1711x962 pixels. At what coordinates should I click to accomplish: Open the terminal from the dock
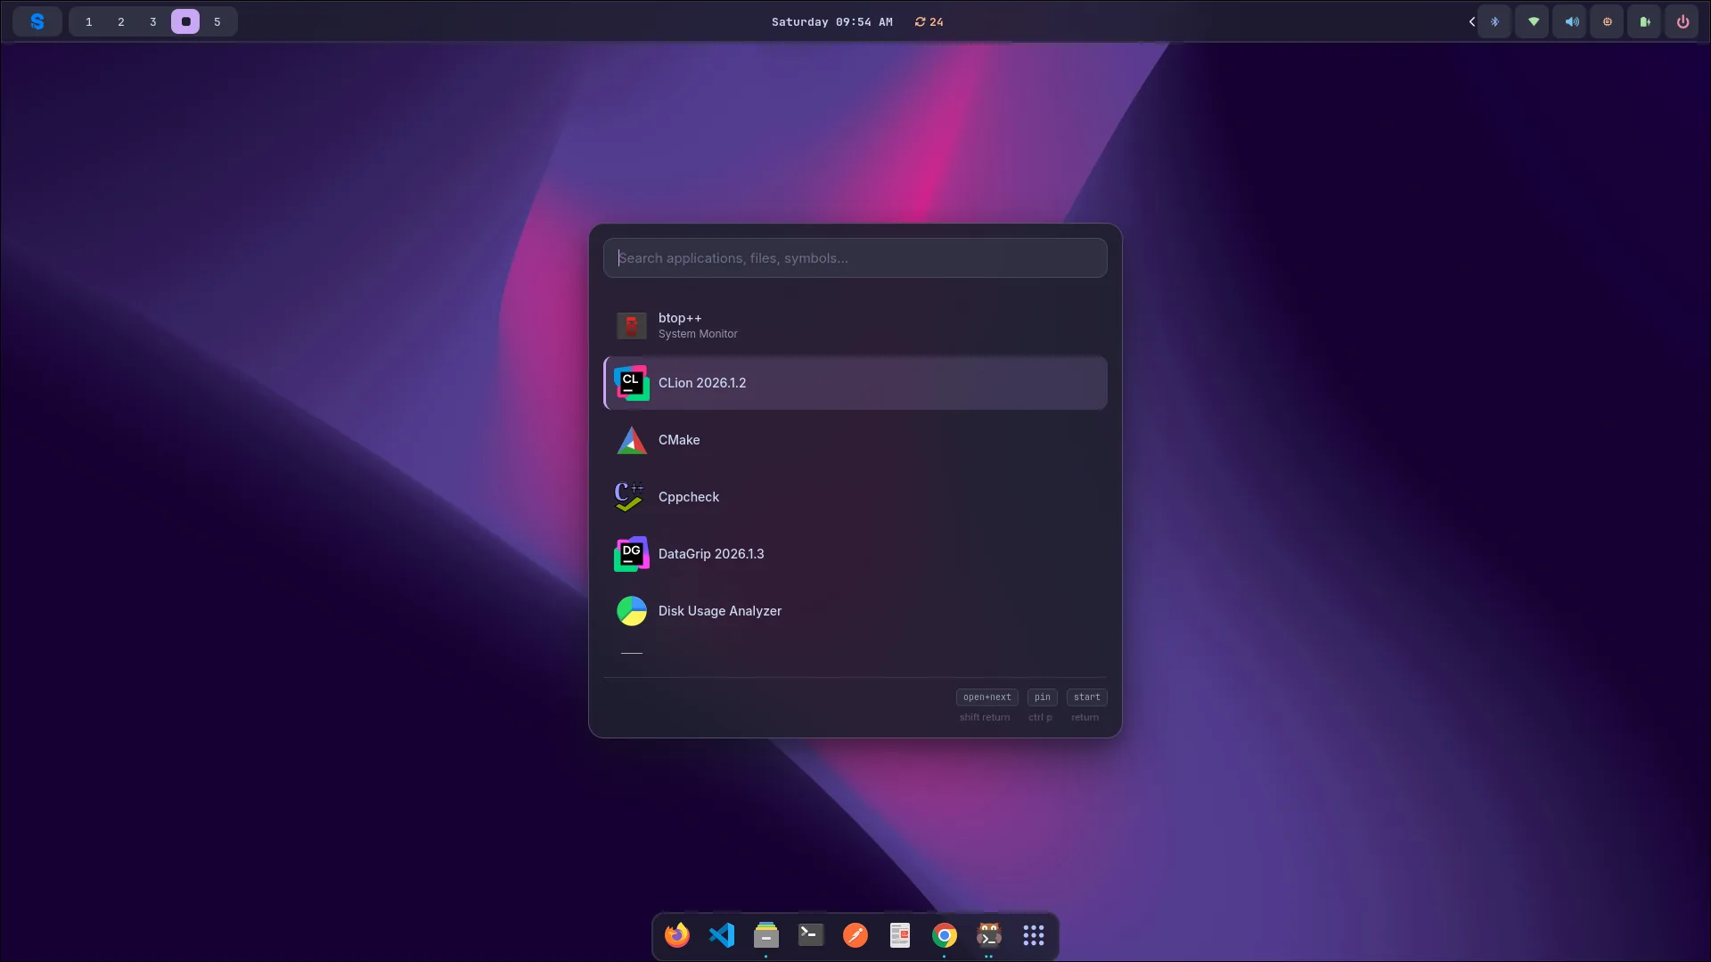click(x=811, y=935)
